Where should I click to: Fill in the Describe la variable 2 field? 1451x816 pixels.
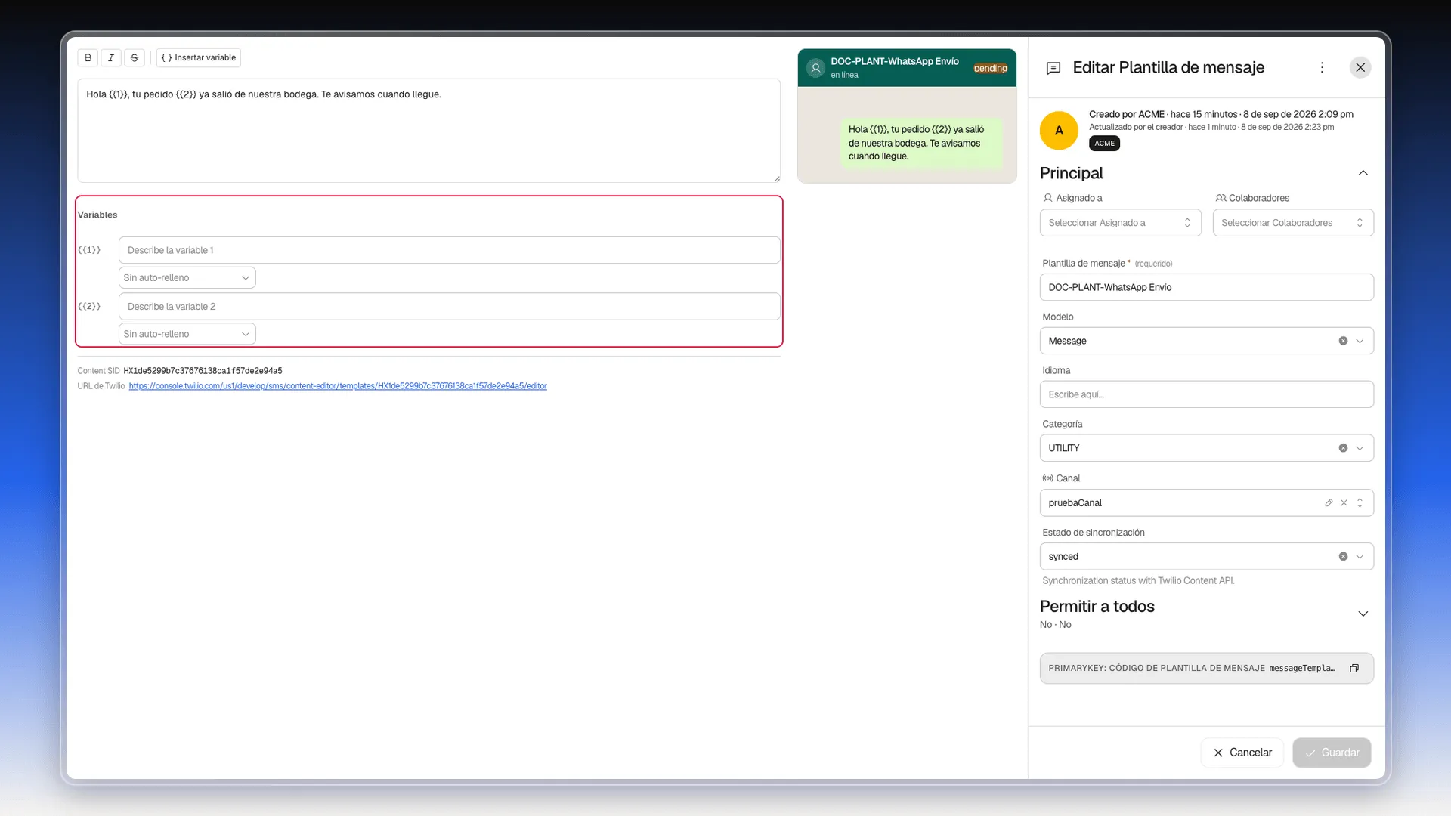pos(449,306)
